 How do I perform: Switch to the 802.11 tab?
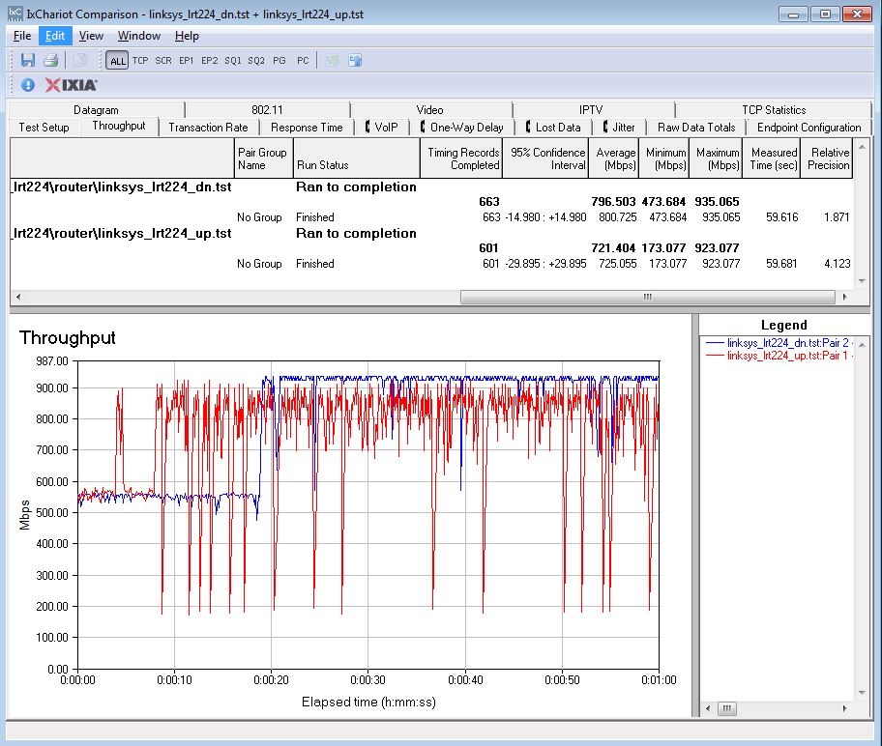click(267, 110)
